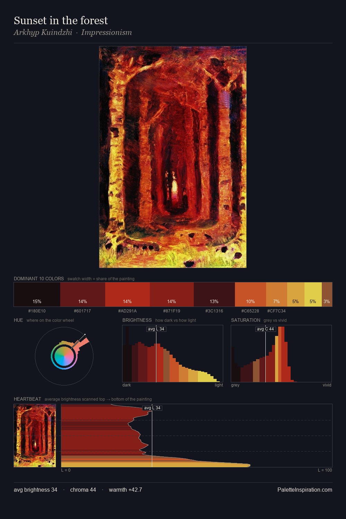Click the 'grey' axis label under Saturation
The image size is (346, 519).
click(x=235, y=385)
